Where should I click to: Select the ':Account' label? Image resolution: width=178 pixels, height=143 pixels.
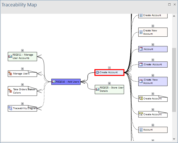click(x=148, y=49)
